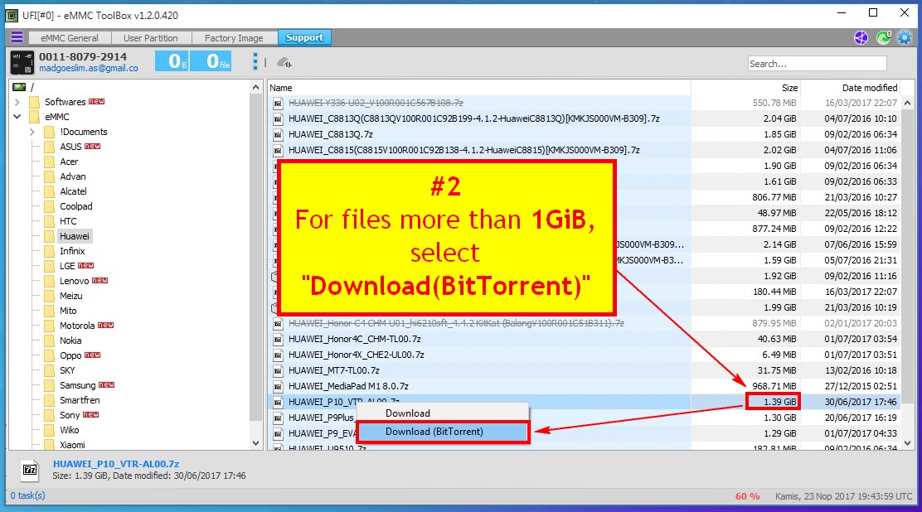Click the file list scroll up arrow

click(907, 103)
